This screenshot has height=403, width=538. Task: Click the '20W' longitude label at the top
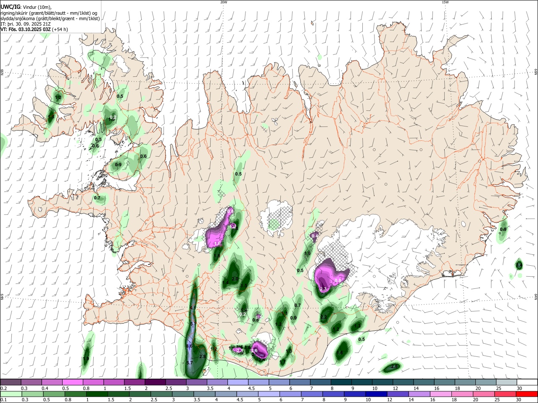[224, 2]
